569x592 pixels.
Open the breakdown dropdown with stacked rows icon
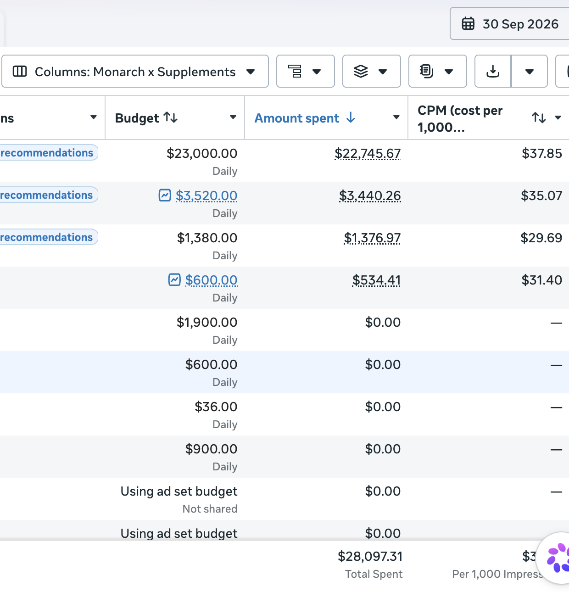(x=305, y=71)
